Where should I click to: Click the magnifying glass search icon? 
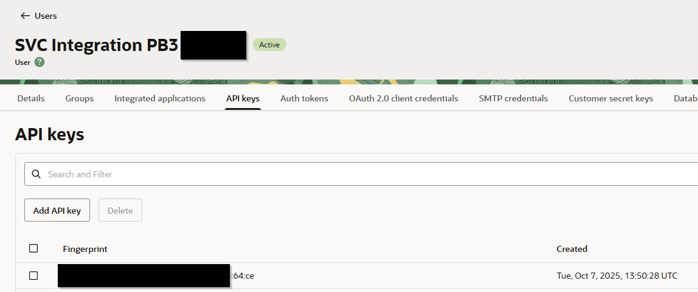(36, 174)
